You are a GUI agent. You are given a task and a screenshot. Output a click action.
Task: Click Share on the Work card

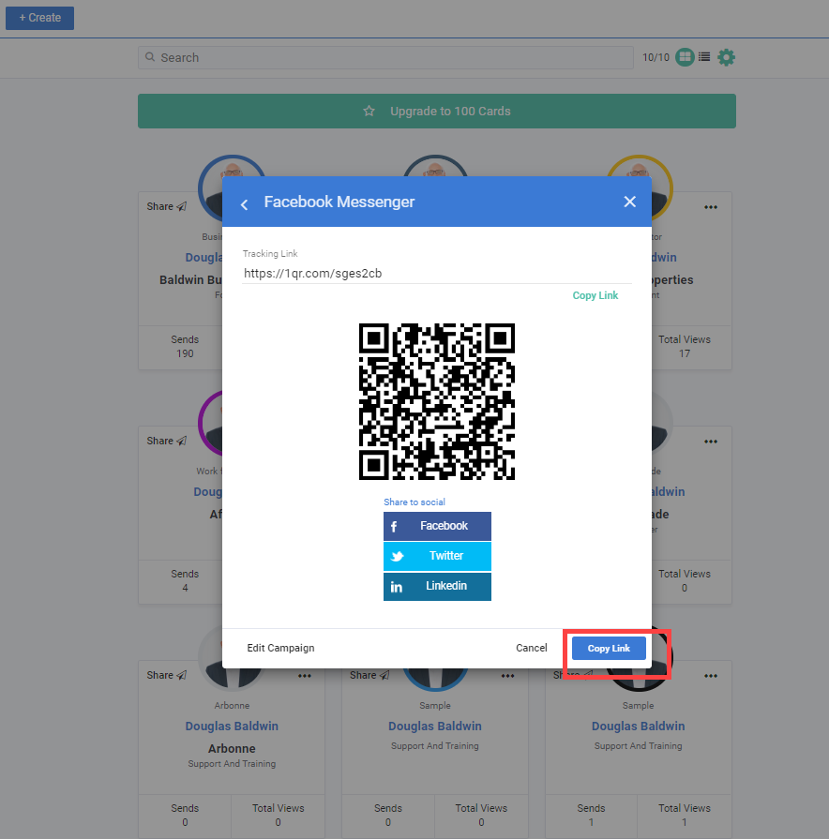[x=166, y=441]
